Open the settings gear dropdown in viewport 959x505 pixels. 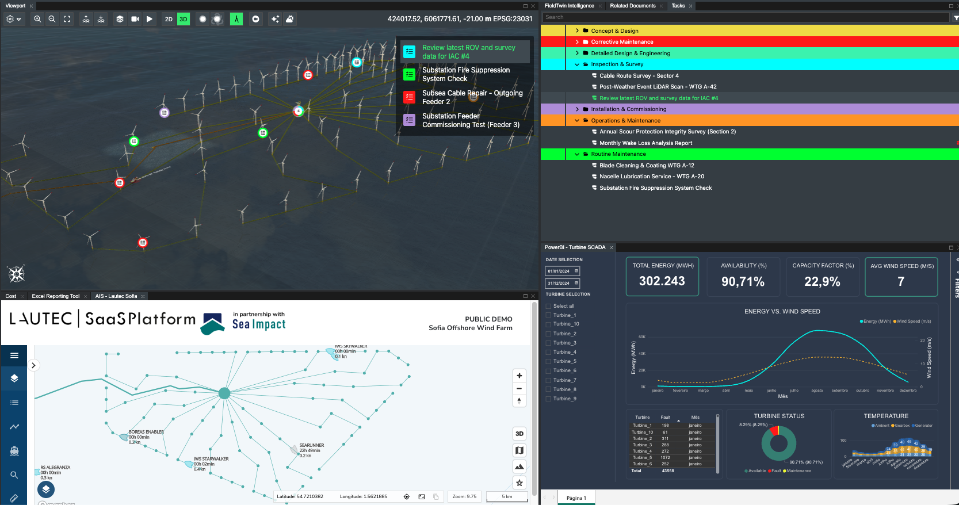pyautogui.click(x=13, y=19)
